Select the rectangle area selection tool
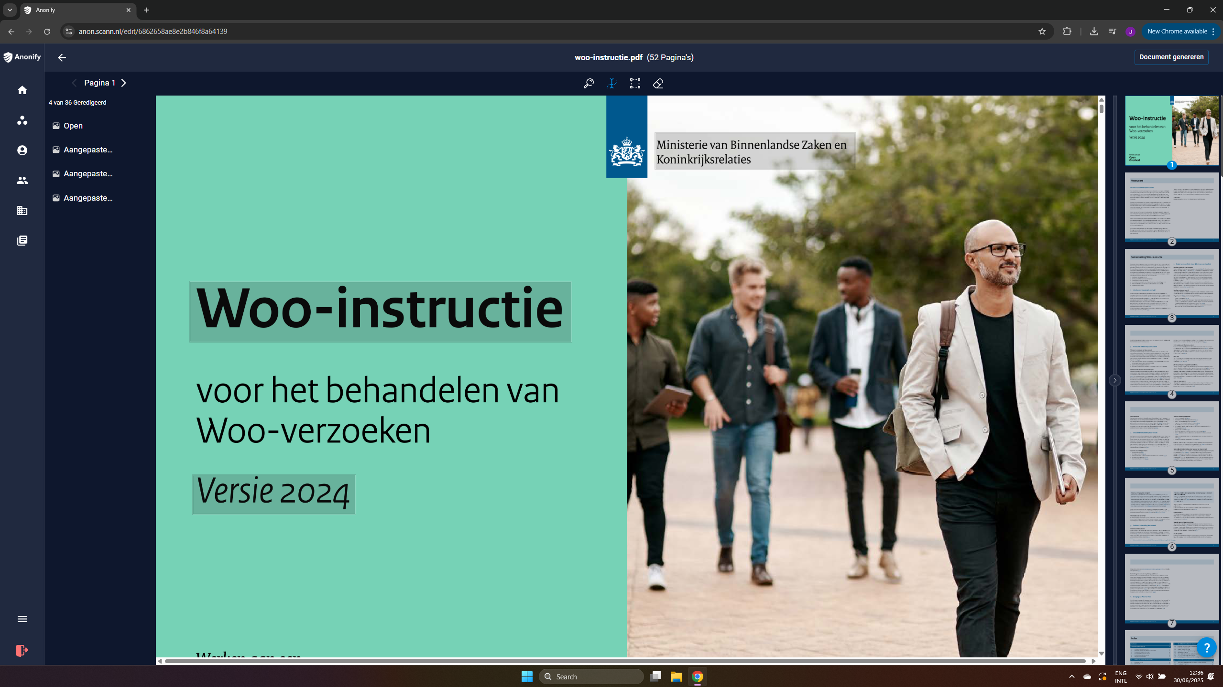This screenshot has height=687, width=1223. (x=635, y=84)
